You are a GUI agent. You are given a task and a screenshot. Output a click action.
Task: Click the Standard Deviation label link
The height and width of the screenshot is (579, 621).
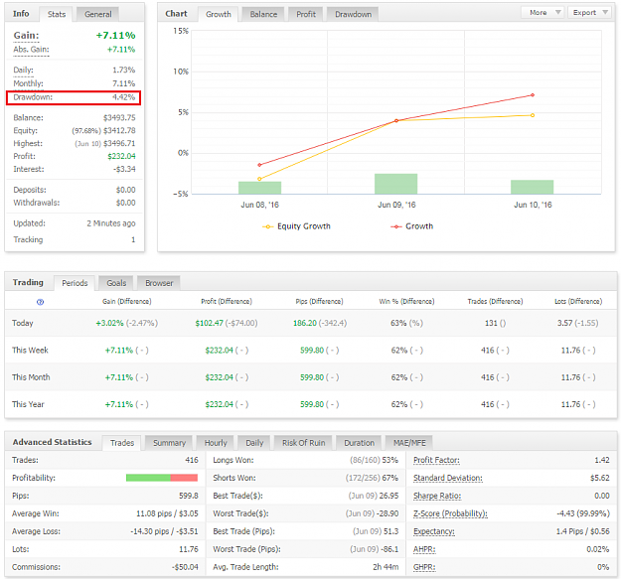(x=448, y=478)
